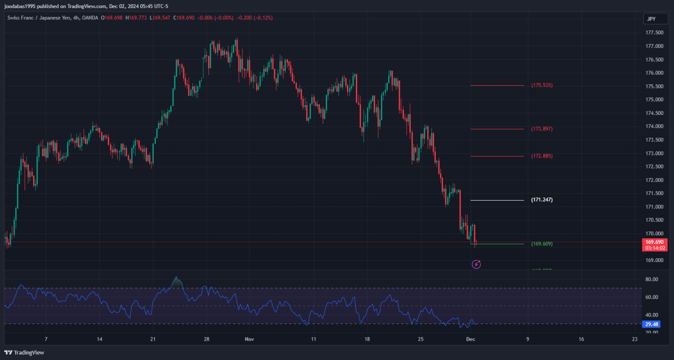Click 60.00 on the RSI scale
This screenshot has width=674, height=360.
(652, 297)
